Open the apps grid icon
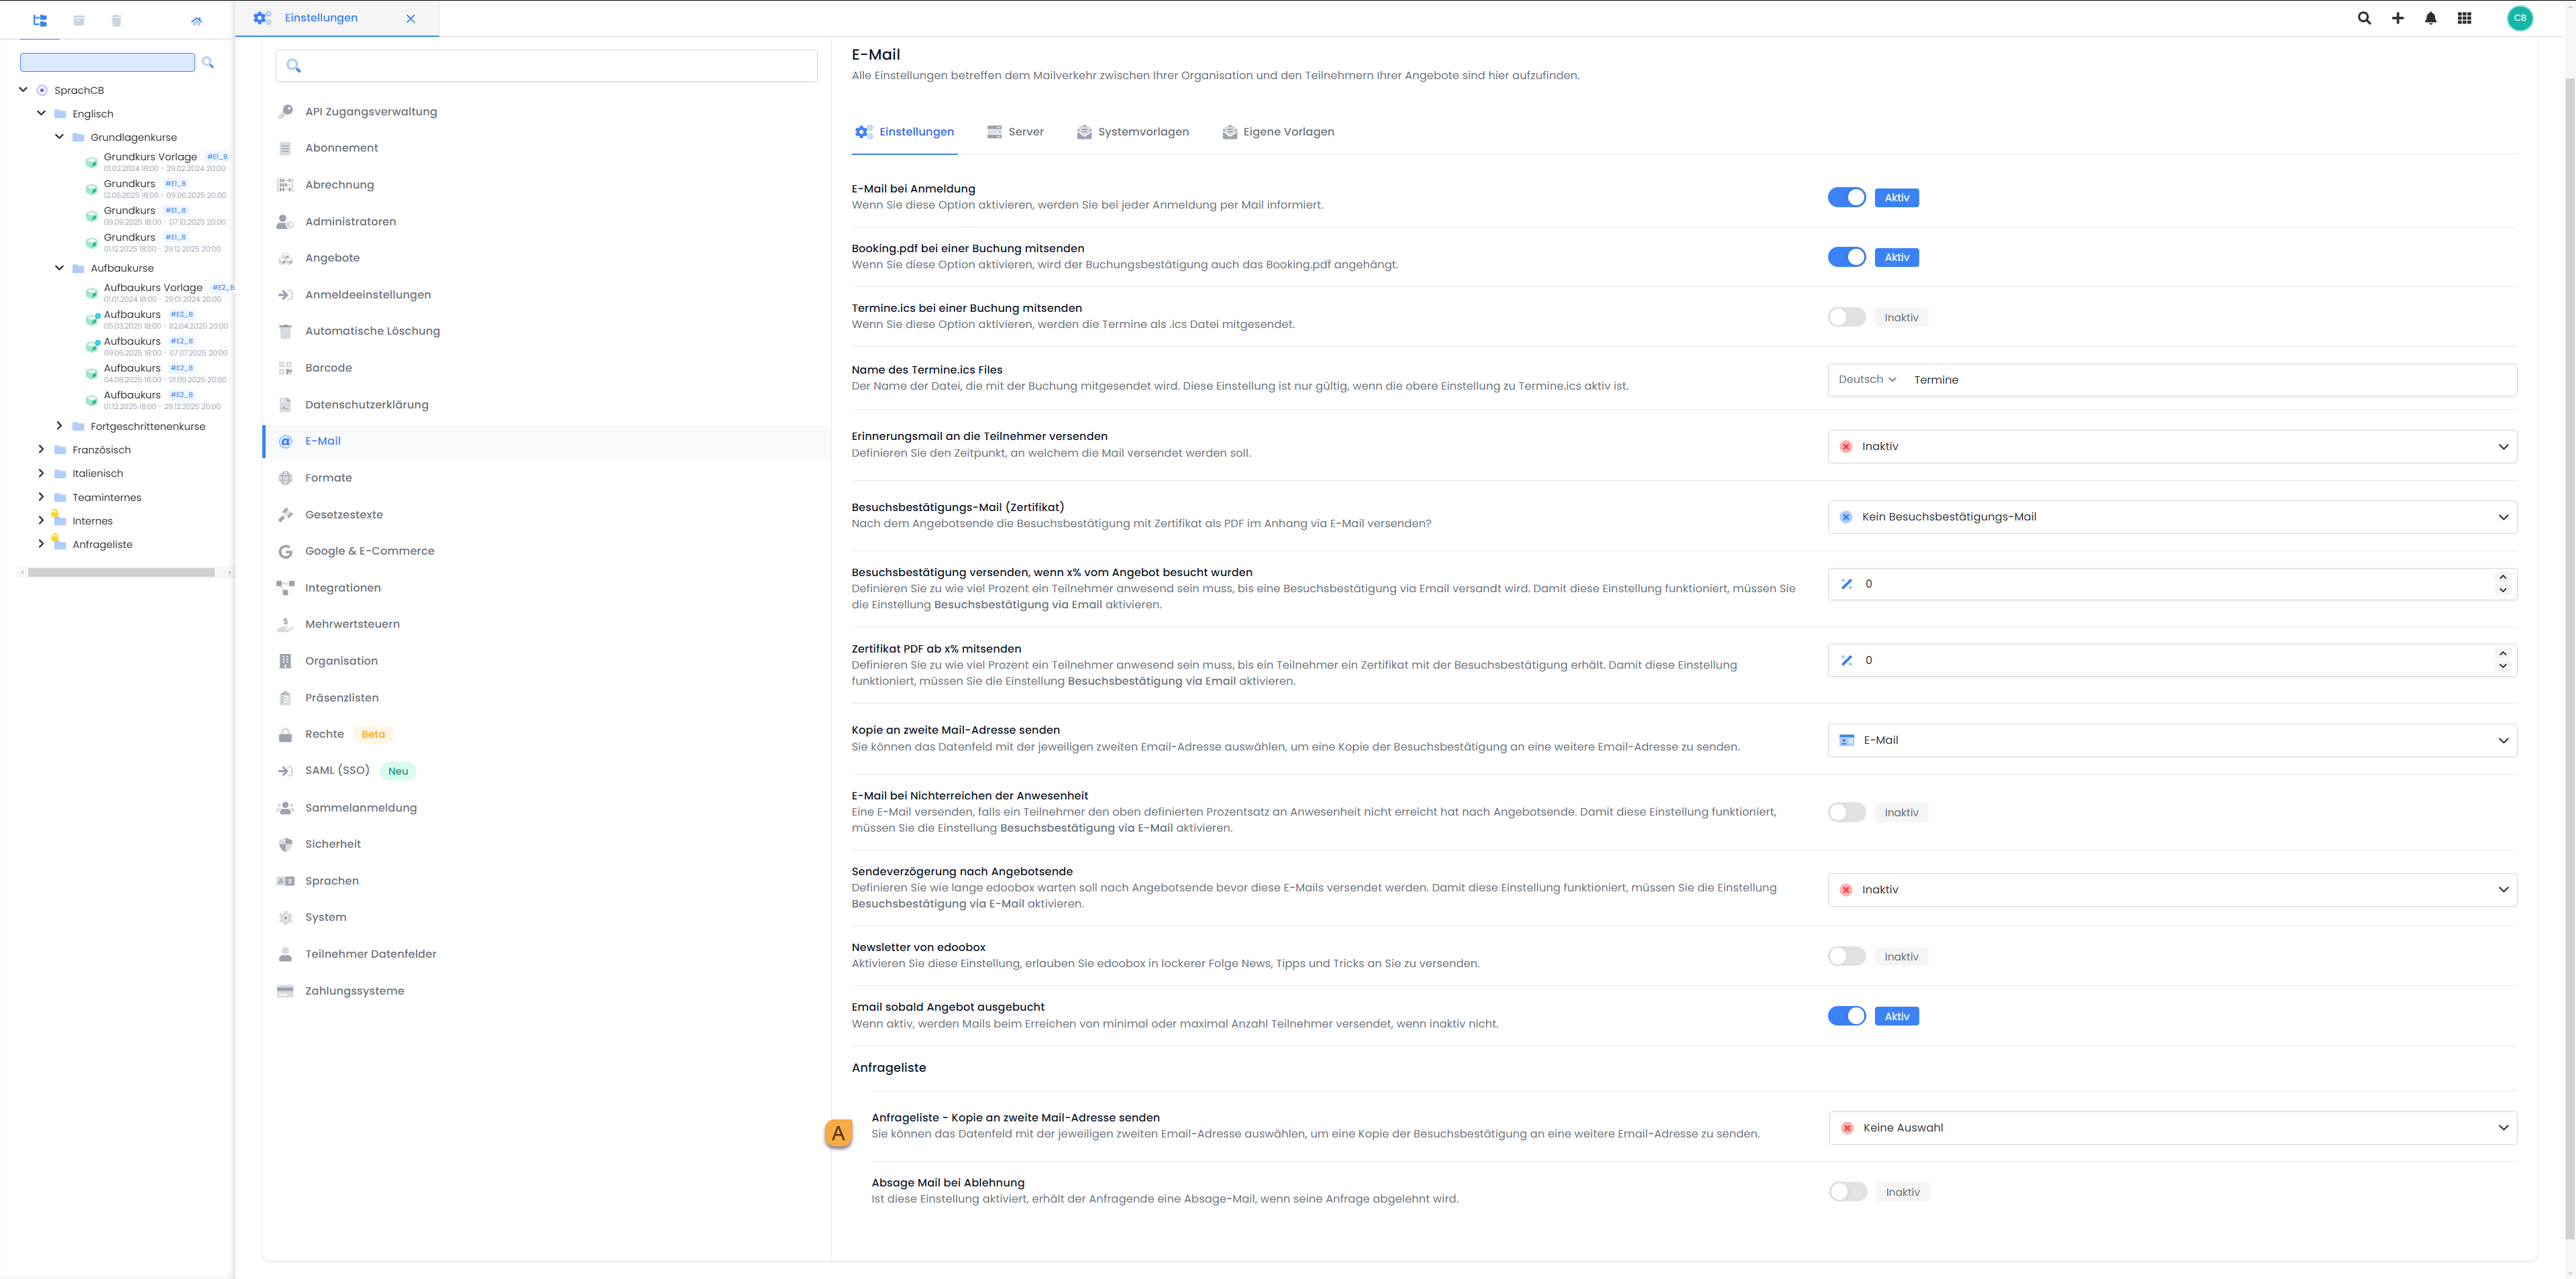The height and width of the screenshot is (1279, 2576). point(2464,18)
